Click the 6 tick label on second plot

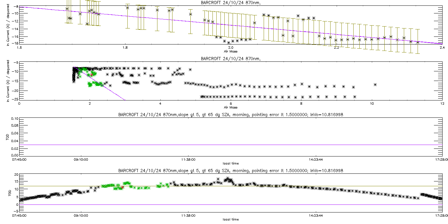[x=231, y=104]
